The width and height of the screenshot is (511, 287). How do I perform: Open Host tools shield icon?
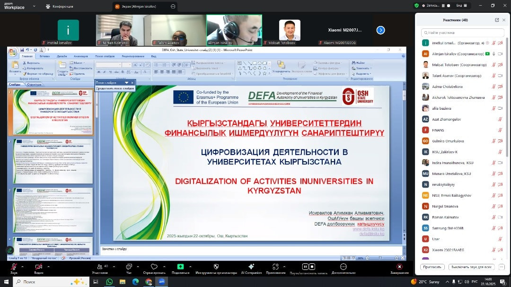tap(216, 267)
